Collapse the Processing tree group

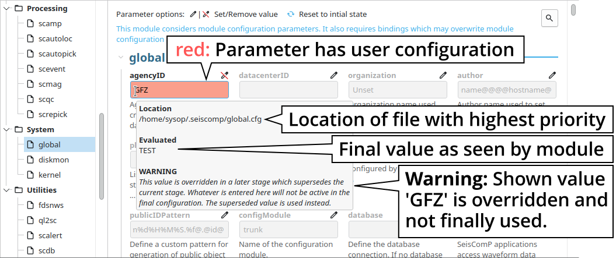[x=6, y=9]
